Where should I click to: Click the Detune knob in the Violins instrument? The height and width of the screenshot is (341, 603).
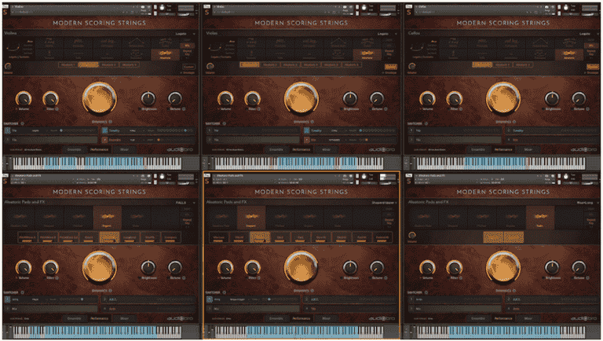point(175,99)
